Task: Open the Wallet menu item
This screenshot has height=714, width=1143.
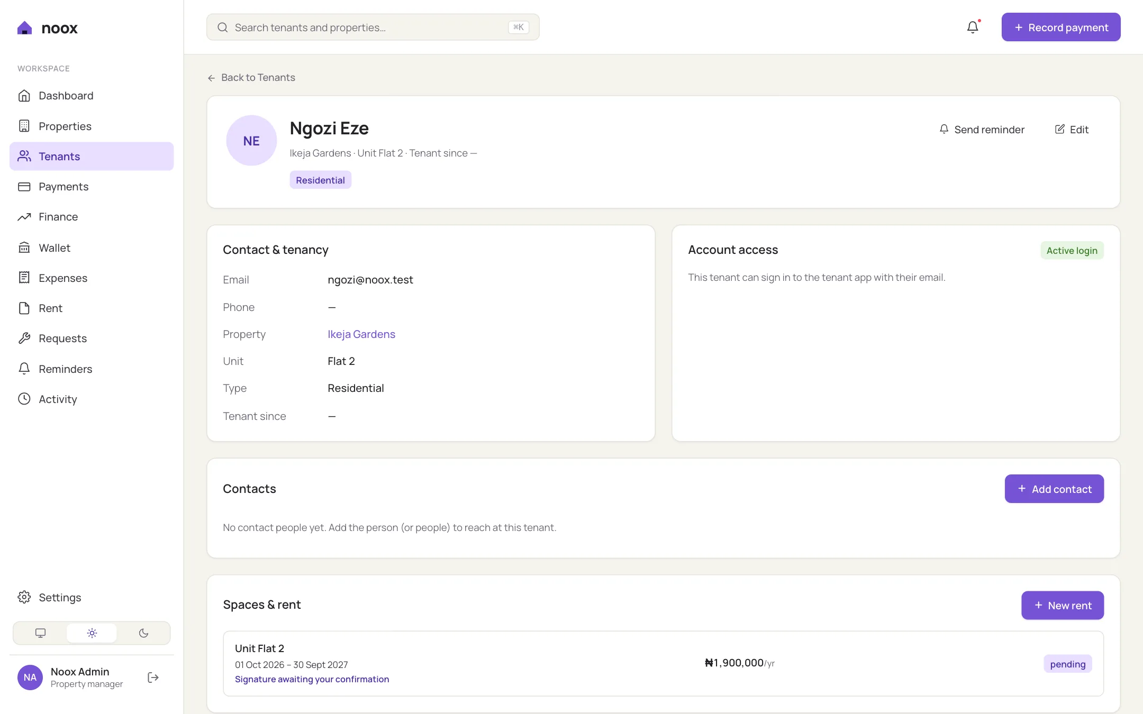Action: point(92,248)
